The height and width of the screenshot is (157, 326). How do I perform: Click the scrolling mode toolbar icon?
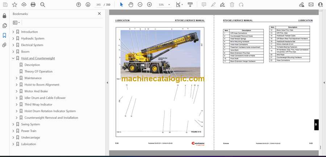pyautogui.click(x=190, y=5)
